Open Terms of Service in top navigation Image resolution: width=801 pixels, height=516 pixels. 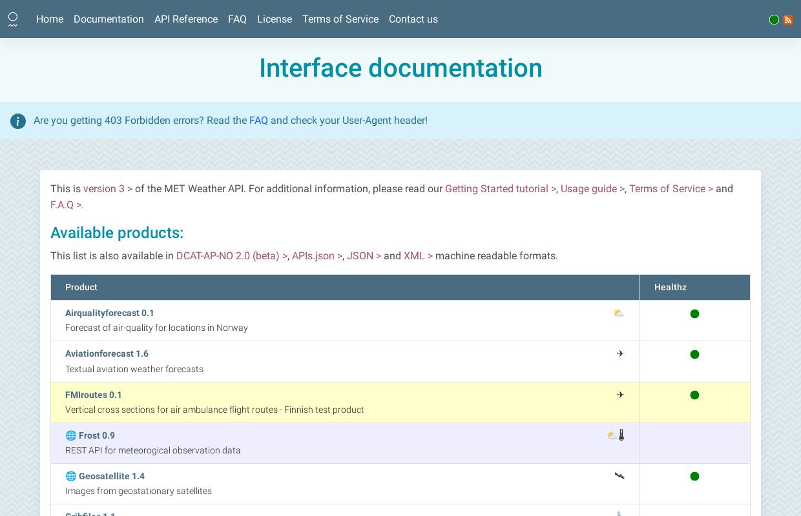pyautogui.click(x=340, y=19)
